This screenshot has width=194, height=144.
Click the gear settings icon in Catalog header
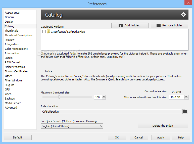pos(183,15)
